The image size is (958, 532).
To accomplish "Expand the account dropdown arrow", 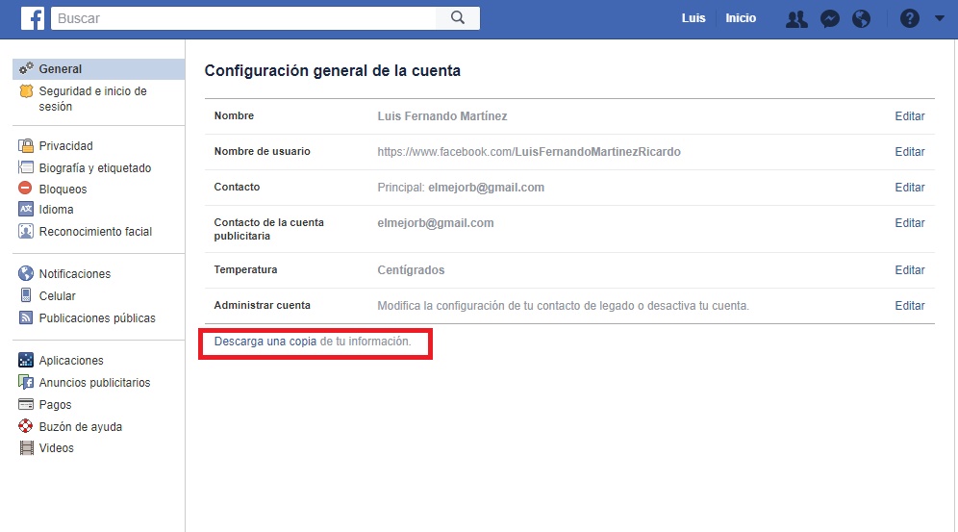I will click(940, 18).
